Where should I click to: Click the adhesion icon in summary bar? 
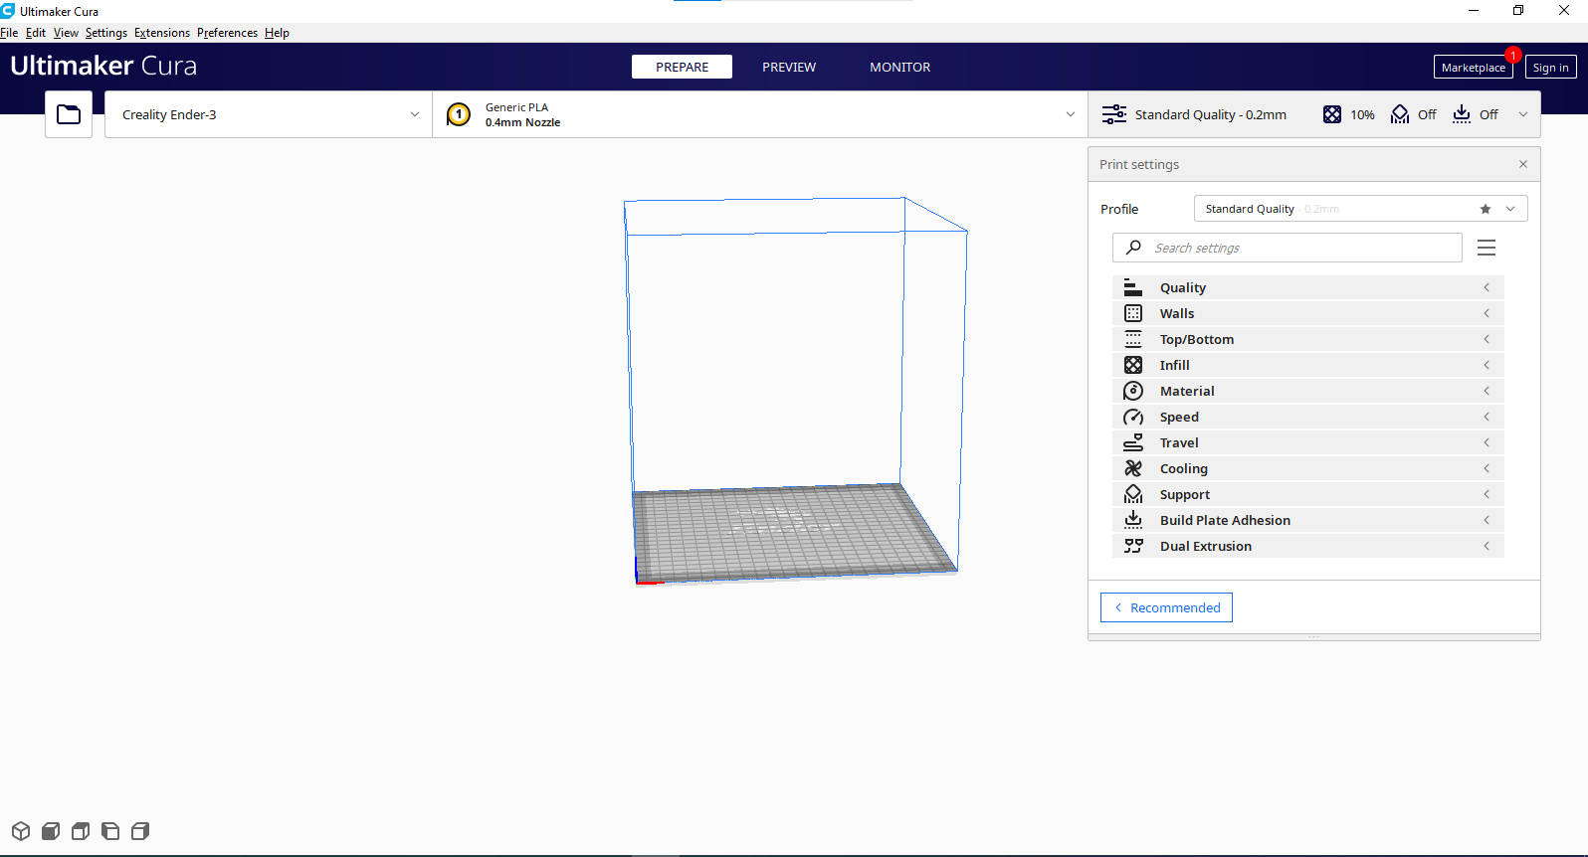[1462, 114]
